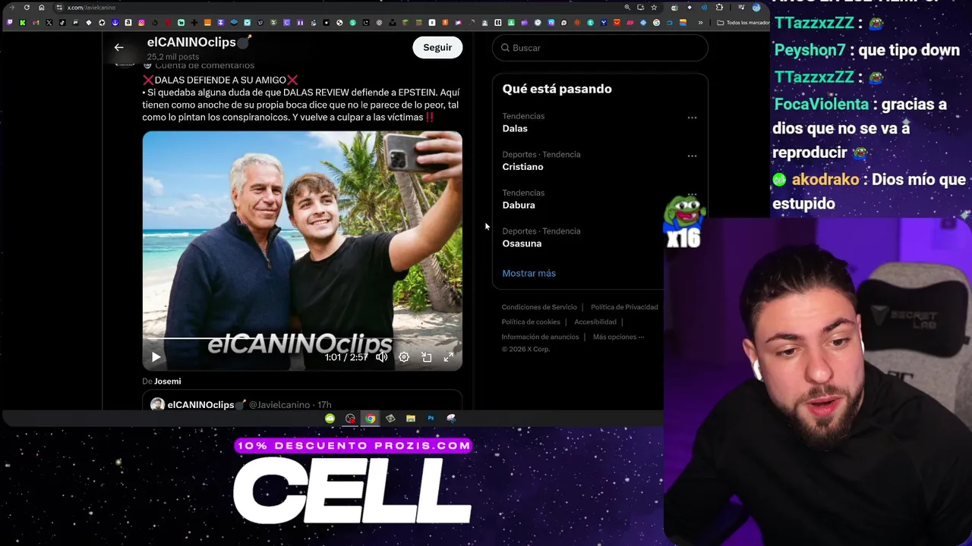Open Todos los marcadores folder

click(x=743, y=23)
